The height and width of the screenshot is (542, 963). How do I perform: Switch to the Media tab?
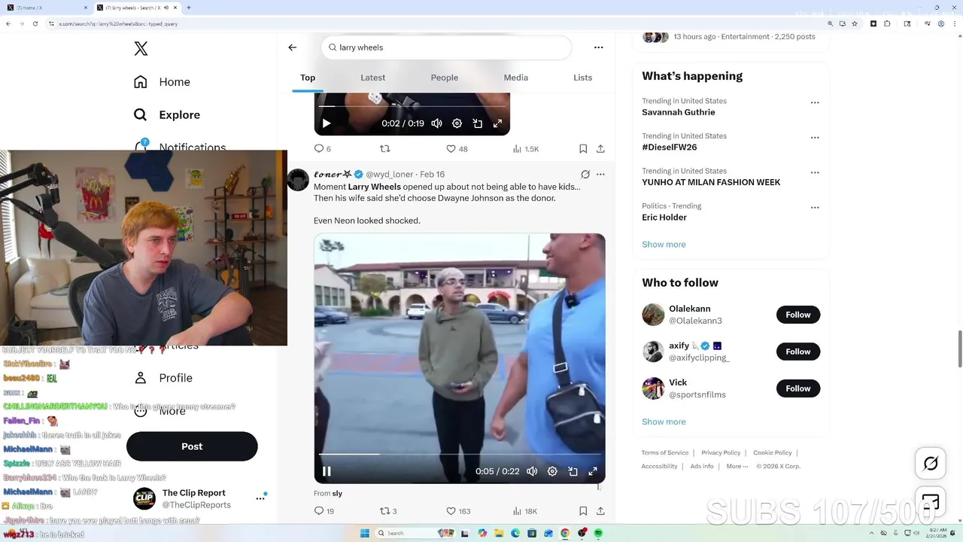[x=516, y=78]
